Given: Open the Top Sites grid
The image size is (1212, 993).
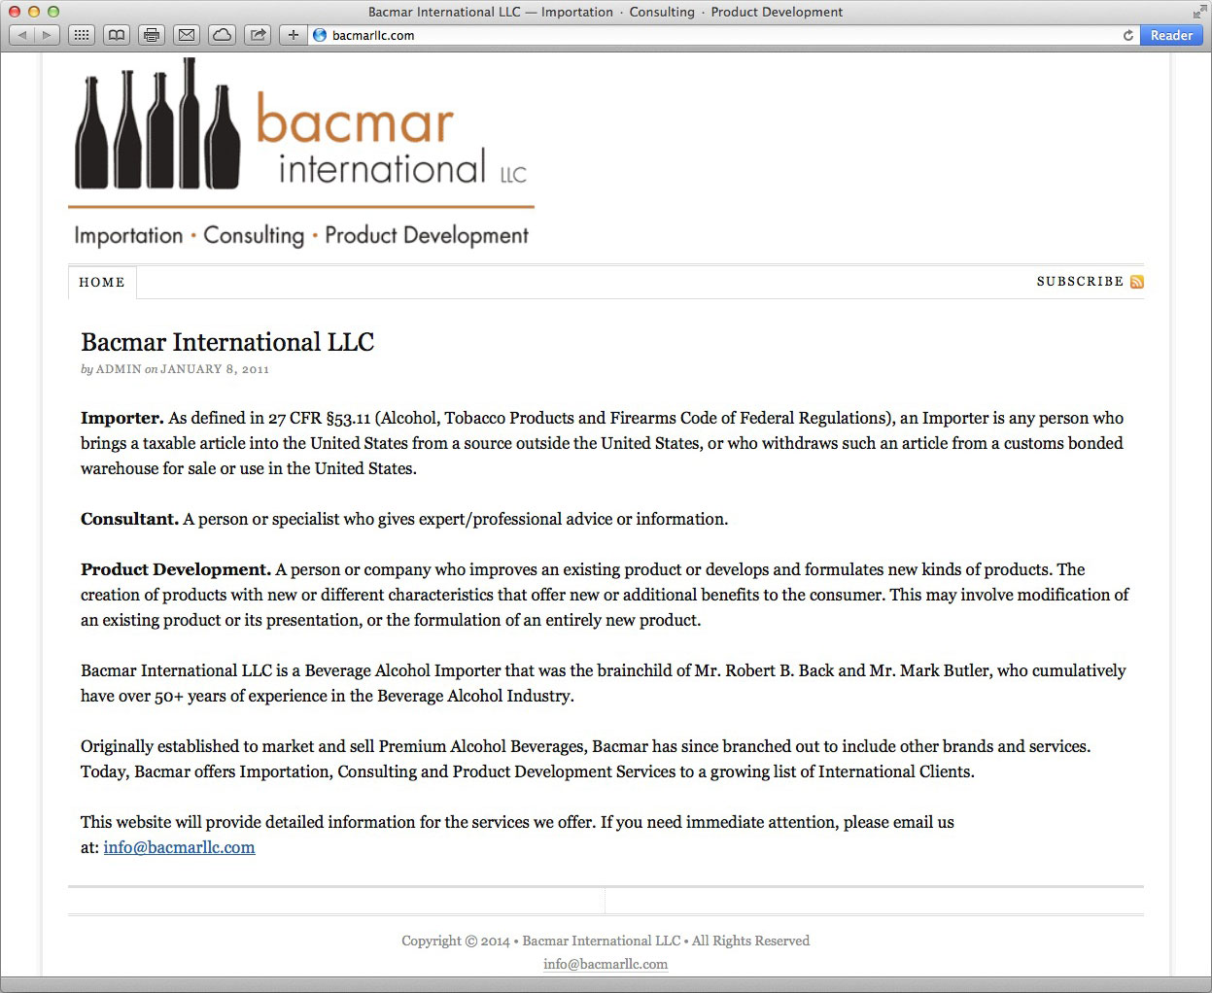Looking at the screenshot, I should (82, 35).
